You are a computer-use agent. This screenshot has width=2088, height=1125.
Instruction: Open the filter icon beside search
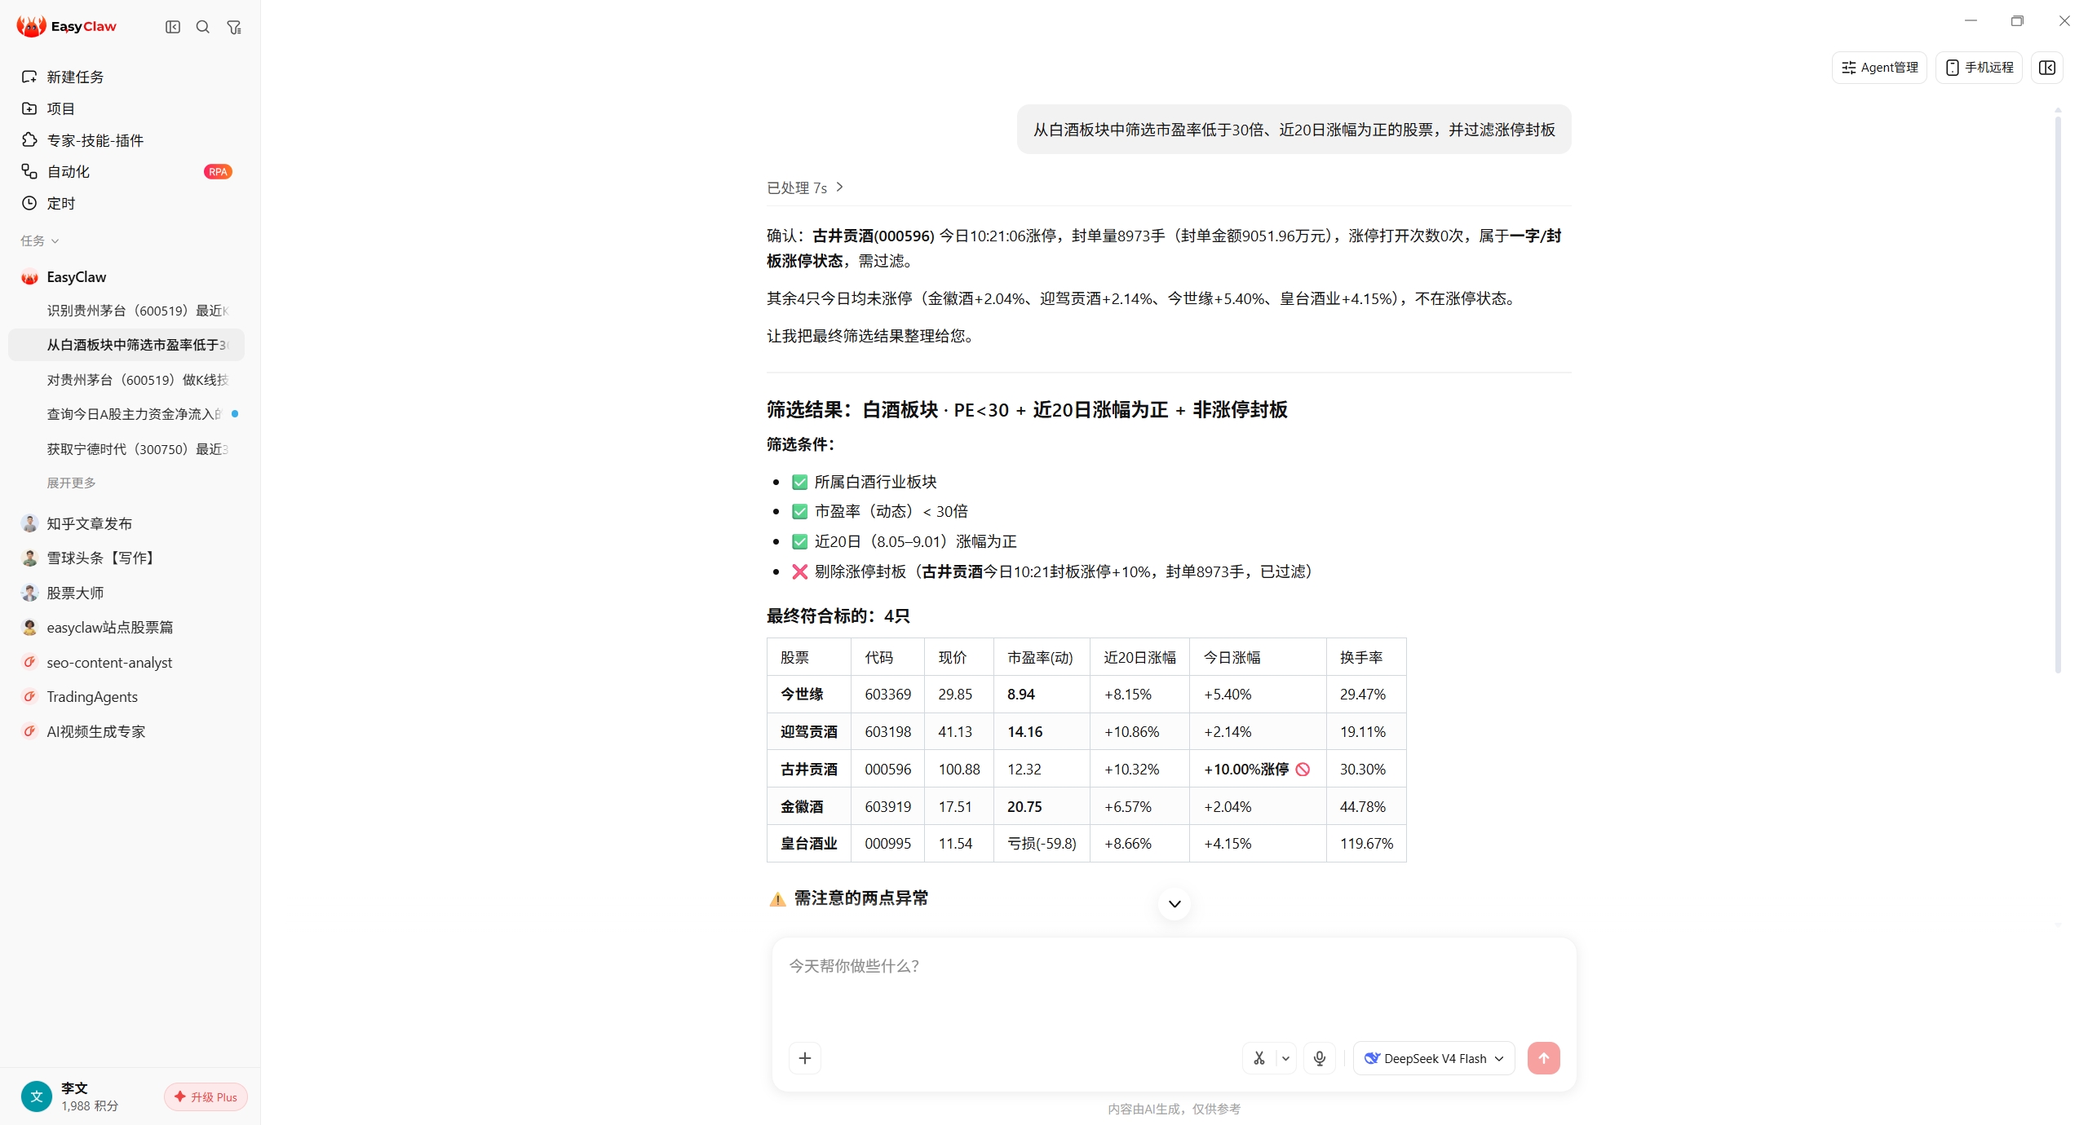(234, 27)
